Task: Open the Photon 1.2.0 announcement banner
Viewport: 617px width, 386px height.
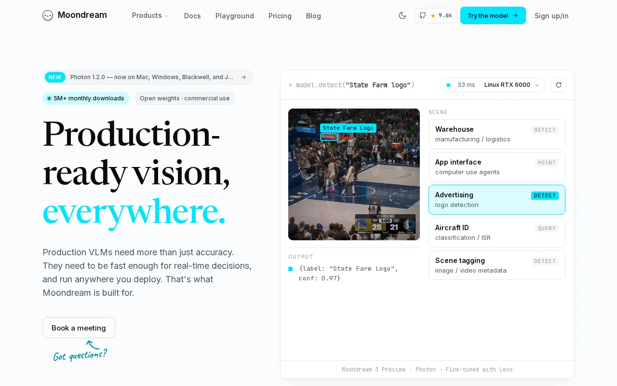Action: [148, 77]
